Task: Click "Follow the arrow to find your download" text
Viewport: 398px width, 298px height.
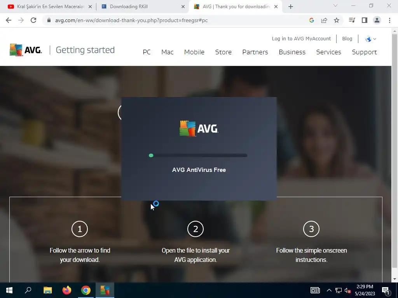Action: pos(80,255)
